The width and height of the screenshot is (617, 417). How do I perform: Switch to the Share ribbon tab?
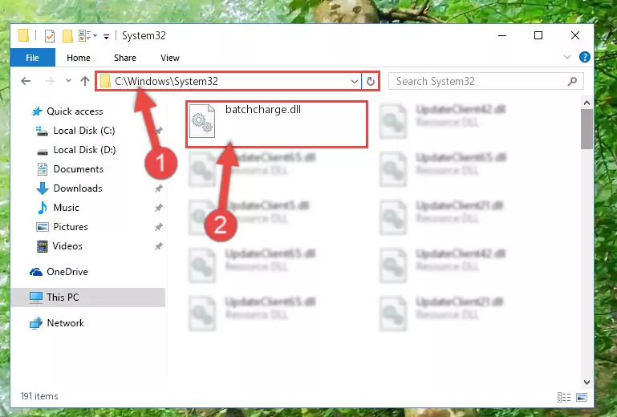pyautogui.click(x=124, y=58)
